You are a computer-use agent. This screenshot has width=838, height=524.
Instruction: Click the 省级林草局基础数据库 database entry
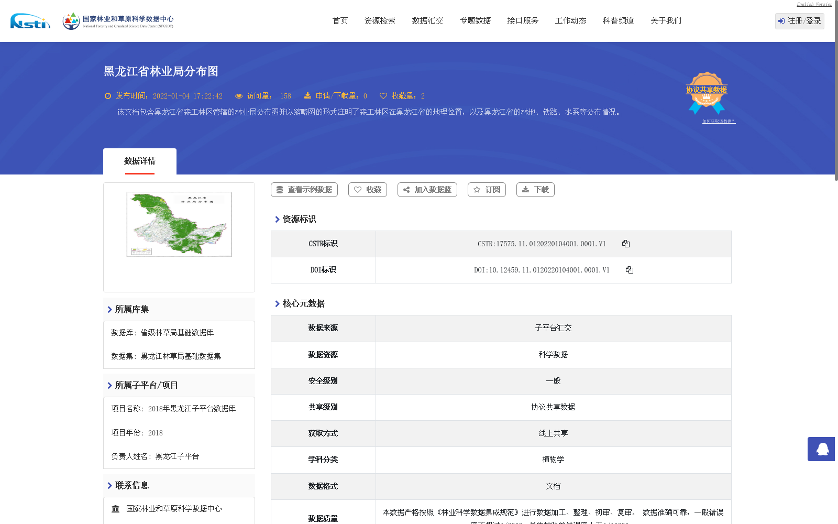point(177,333)
